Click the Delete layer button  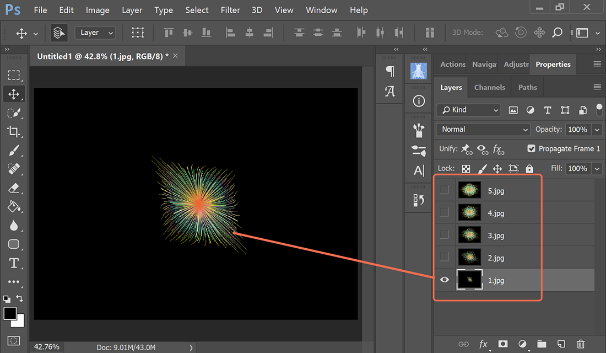(581, 344)
